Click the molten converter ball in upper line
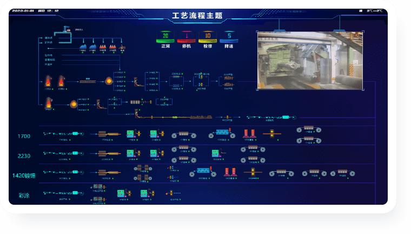Image resolution: width=411 pixels, height=234 pixels. 109,81
